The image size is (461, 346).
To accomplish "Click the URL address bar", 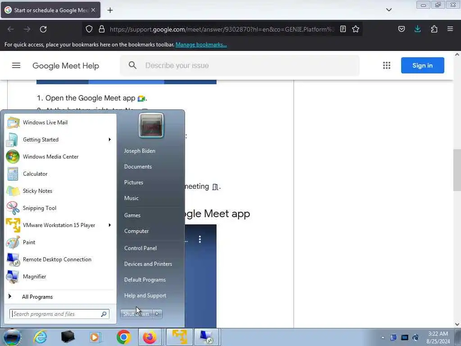I will [x=222, y=29].
